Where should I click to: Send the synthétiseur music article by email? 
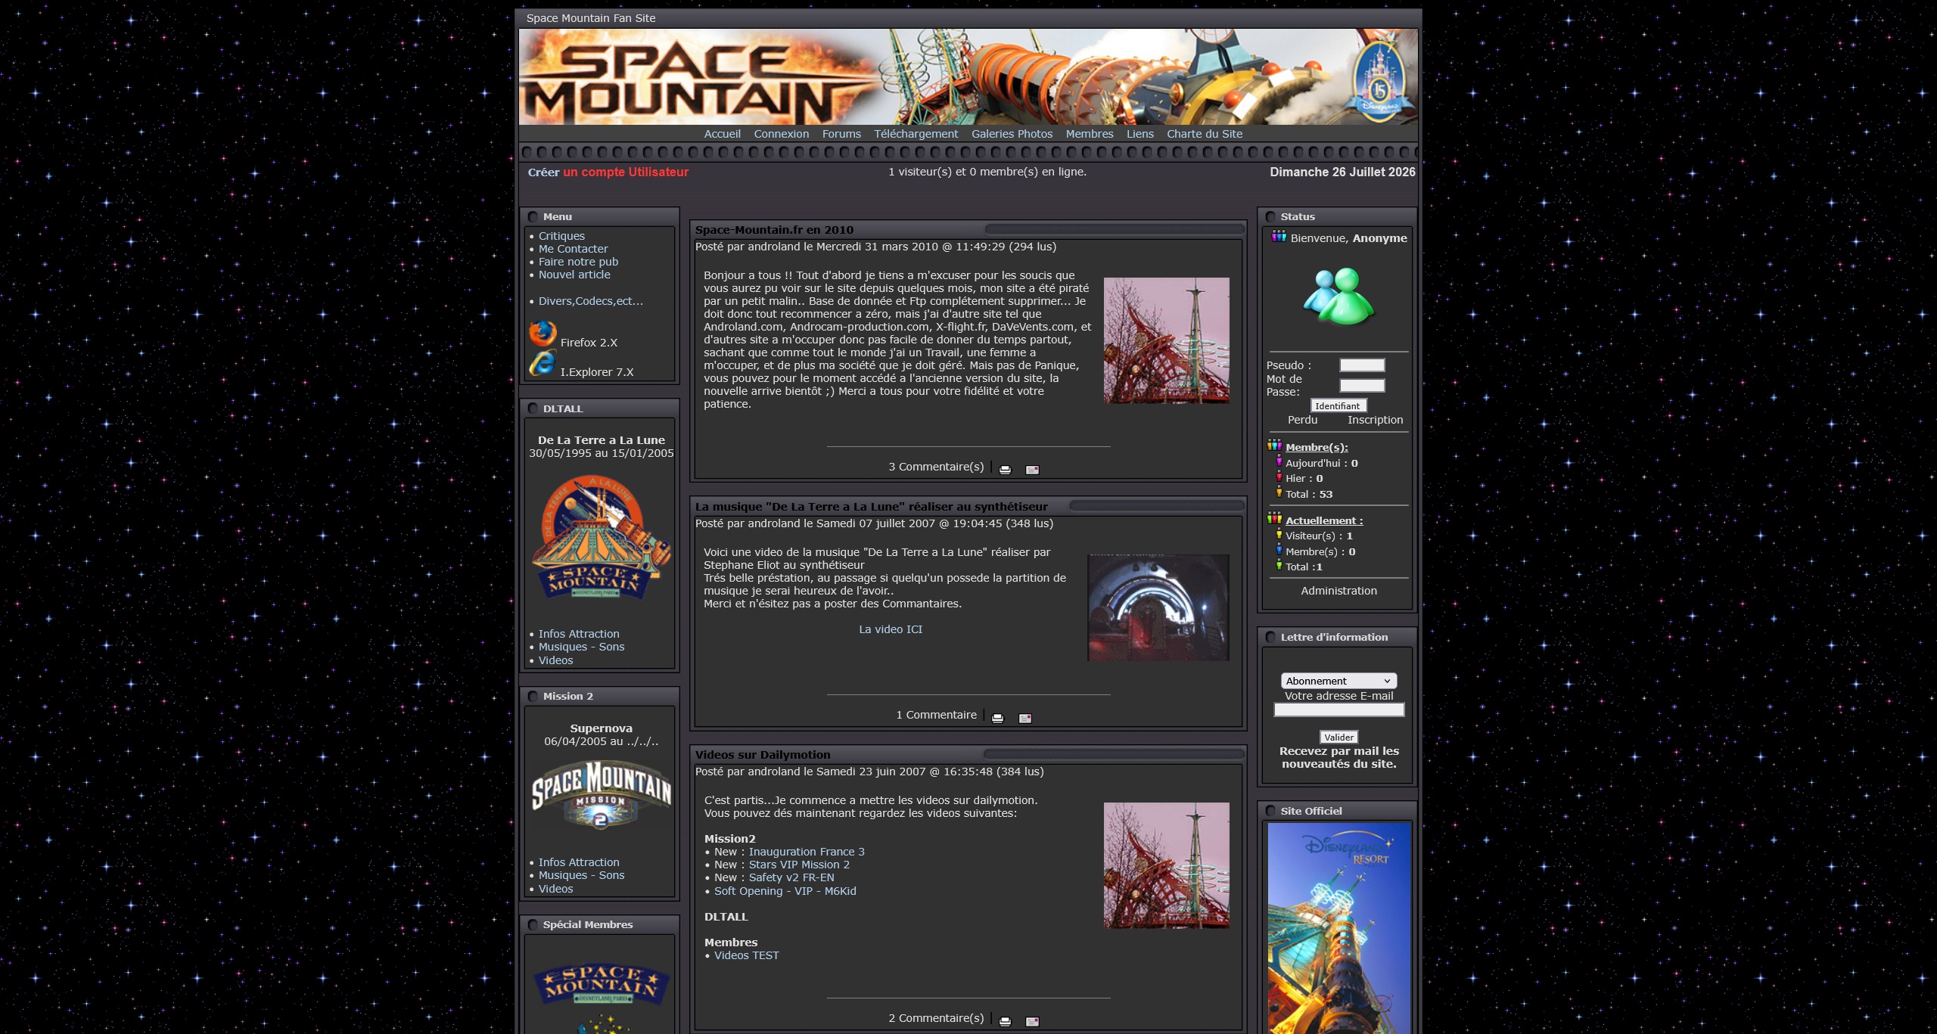(x=1024, y=718)
